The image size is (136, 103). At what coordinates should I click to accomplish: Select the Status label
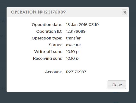(x=56, y=45)
